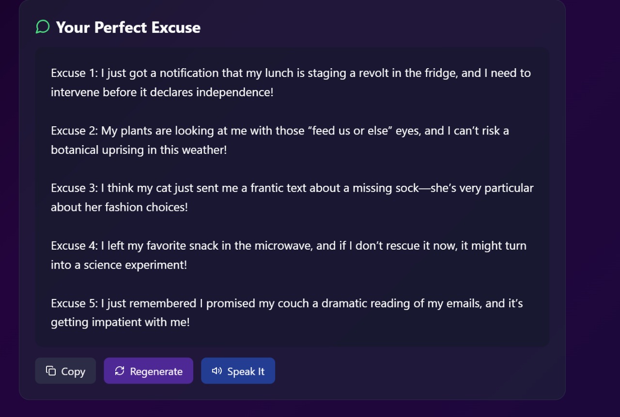This screenshot has width=620, height=417.
Task: Click the "Excuse 4:" label
Action: tap(74, 246)
